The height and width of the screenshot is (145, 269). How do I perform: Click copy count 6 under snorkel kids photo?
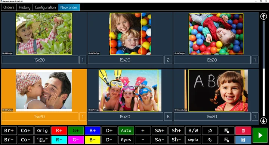coord(168,117)
